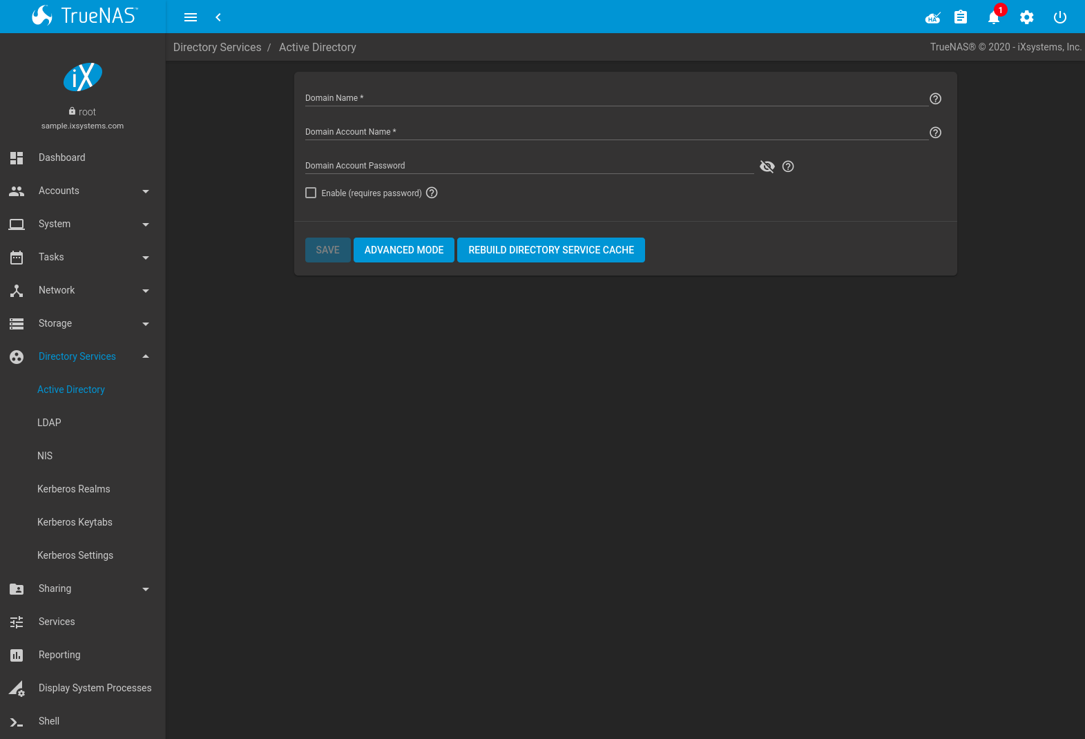Open Kerberos Realms page
Viewport: 1085px width, 739px height.
(74, 489)
